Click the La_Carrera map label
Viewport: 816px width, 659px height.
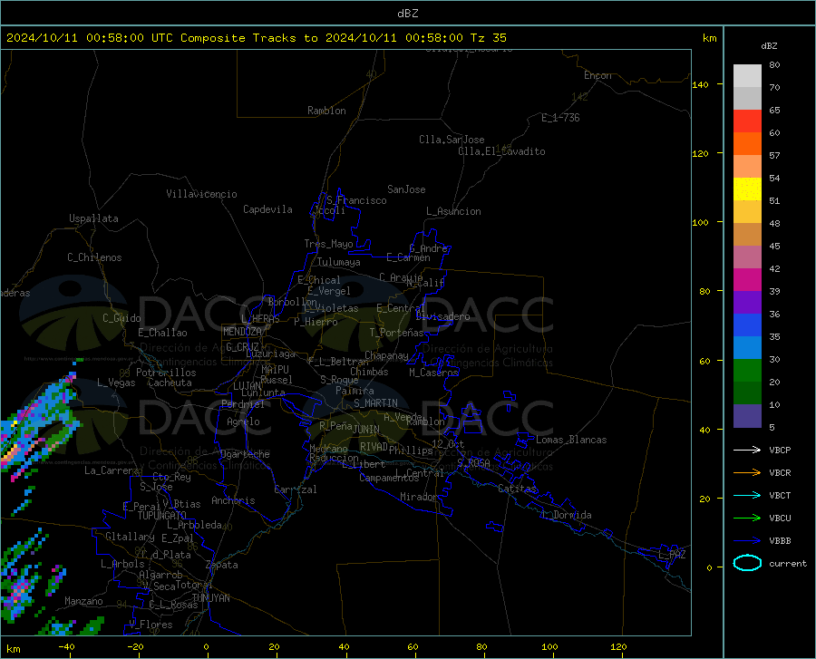click(x=112, y=470)
